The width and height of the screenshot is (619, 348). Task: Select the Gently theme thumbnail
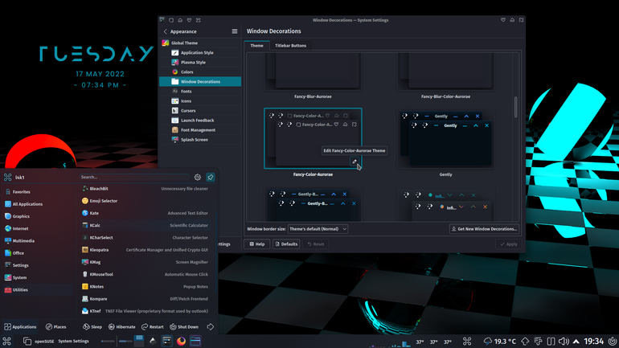click(x=445, y=139)
